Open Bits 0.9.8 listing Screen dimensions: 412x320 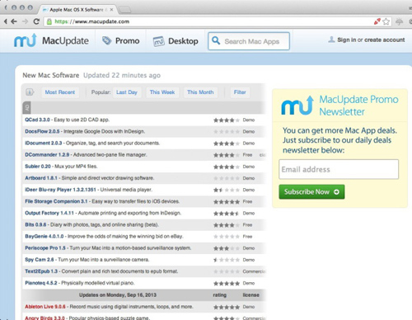tap(35, 224)
